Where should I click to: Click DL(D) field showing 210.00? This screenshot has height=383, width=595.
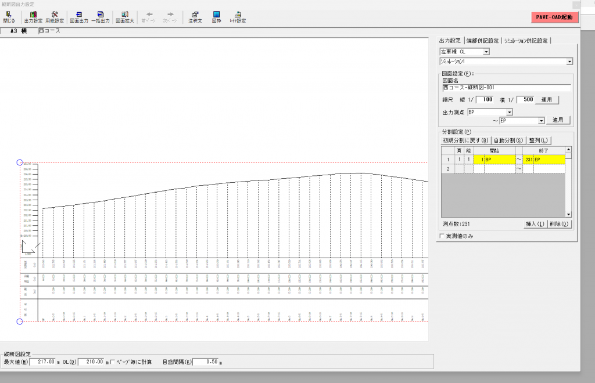[91, 362]
